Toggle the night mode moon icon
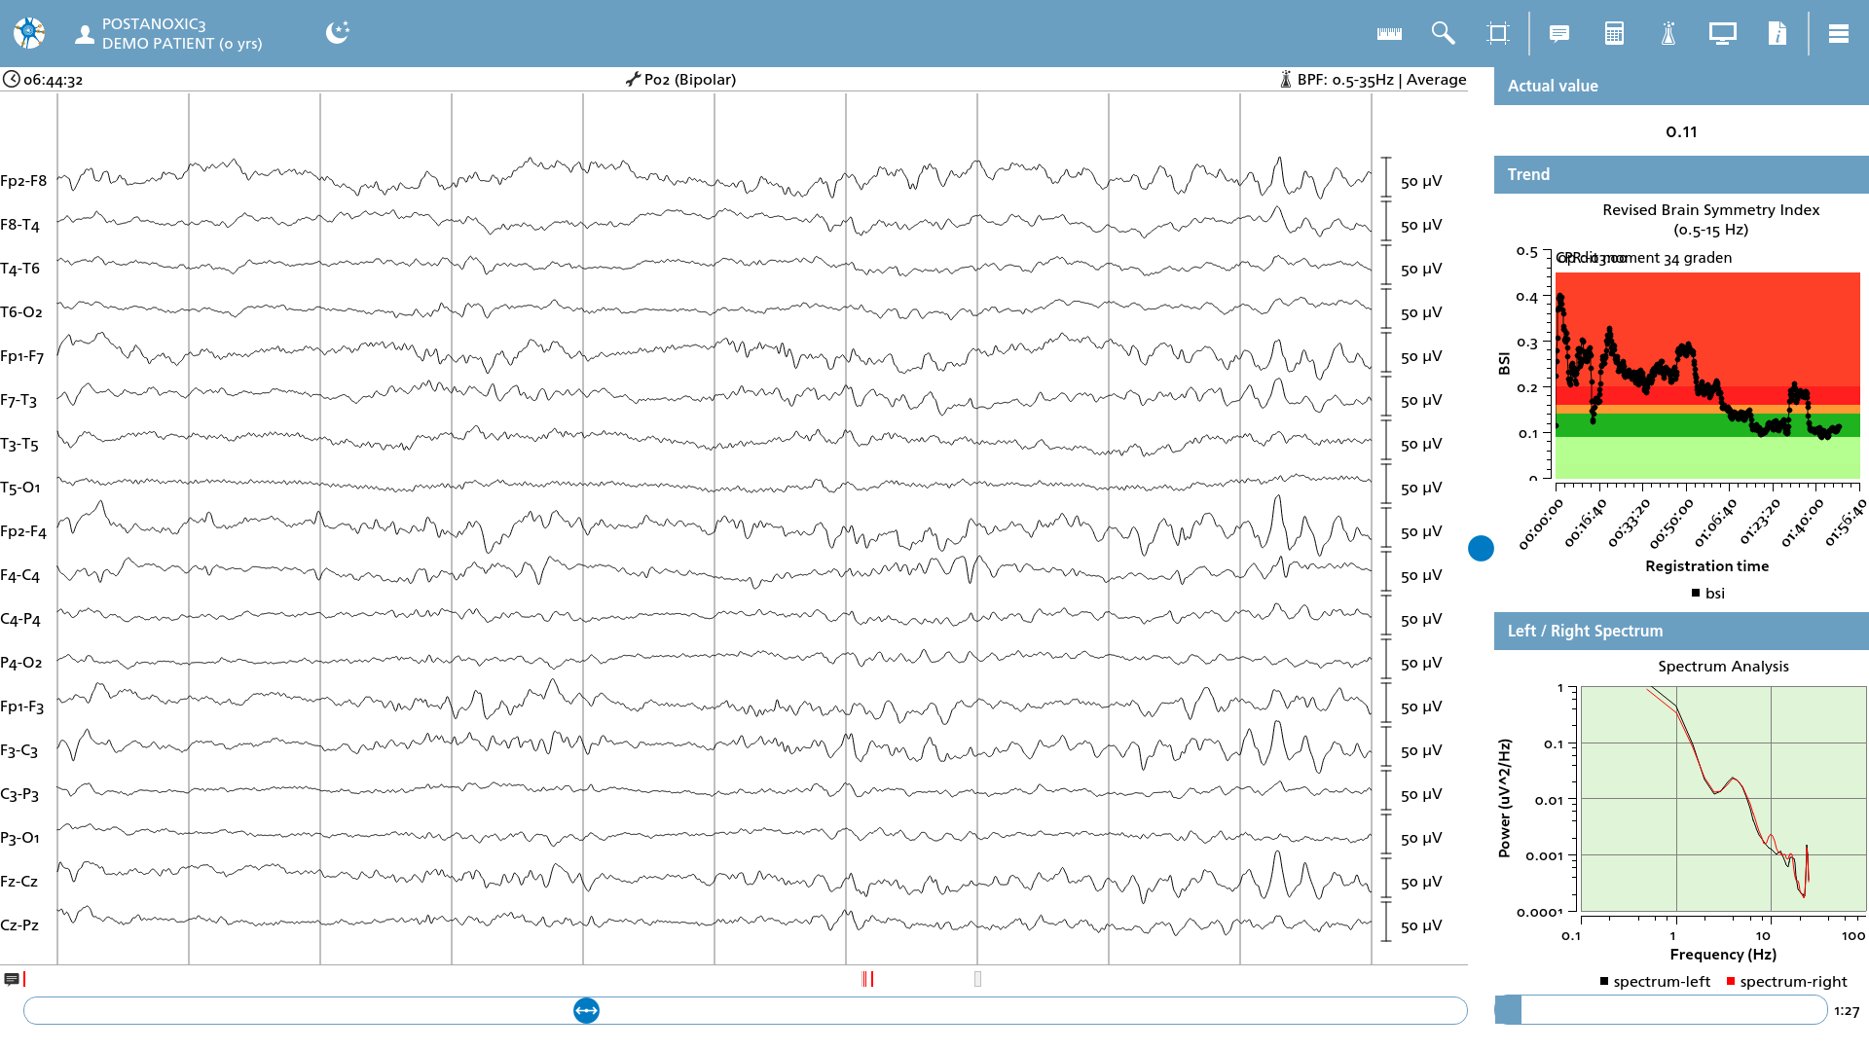 338,32
